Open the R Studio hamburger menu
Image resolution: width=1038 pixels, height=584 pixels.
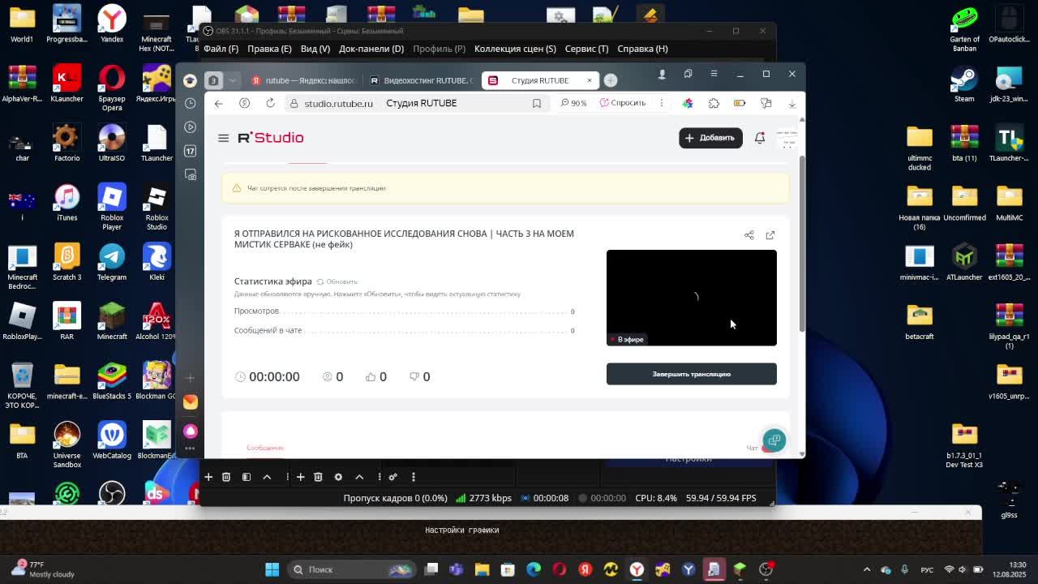tap(223, 138)
